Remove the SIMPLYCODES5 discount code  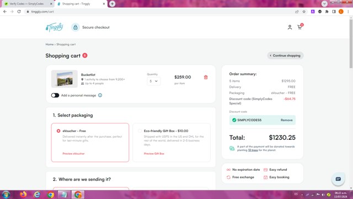pyautogui.click(x=286, y=120)
